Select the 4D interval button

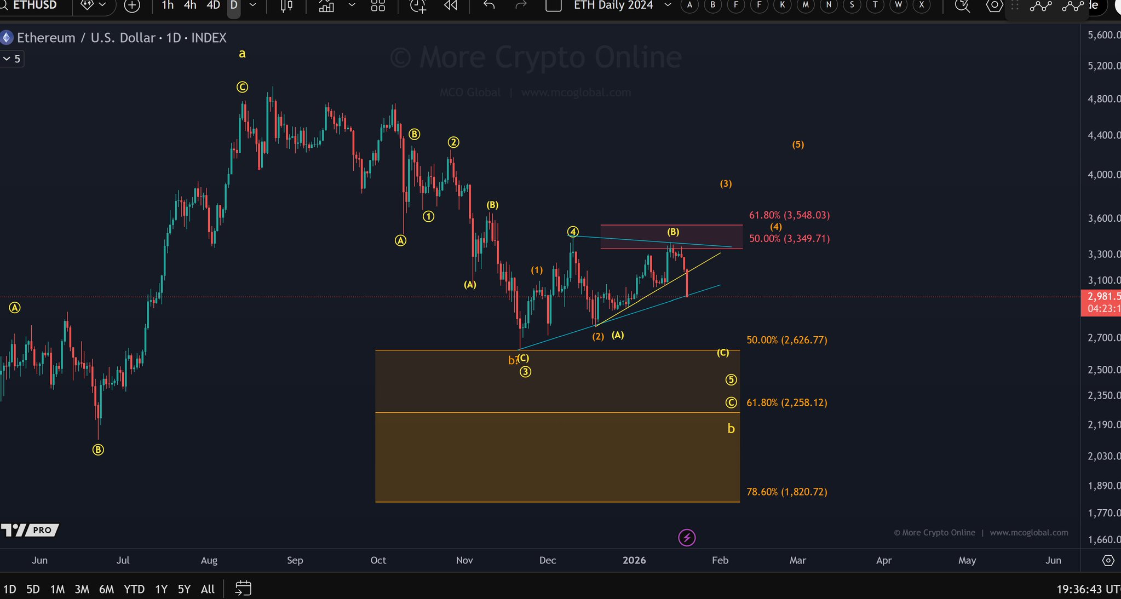(213, 5)
